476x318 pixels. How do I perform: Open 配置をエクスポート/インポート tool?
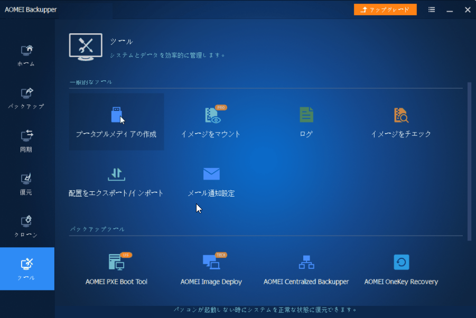(x=116, y=182)
